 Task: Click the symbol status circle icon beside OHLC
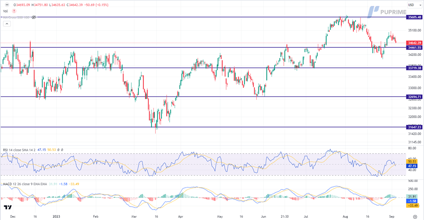pyautogui.click(x=7, y=5)
